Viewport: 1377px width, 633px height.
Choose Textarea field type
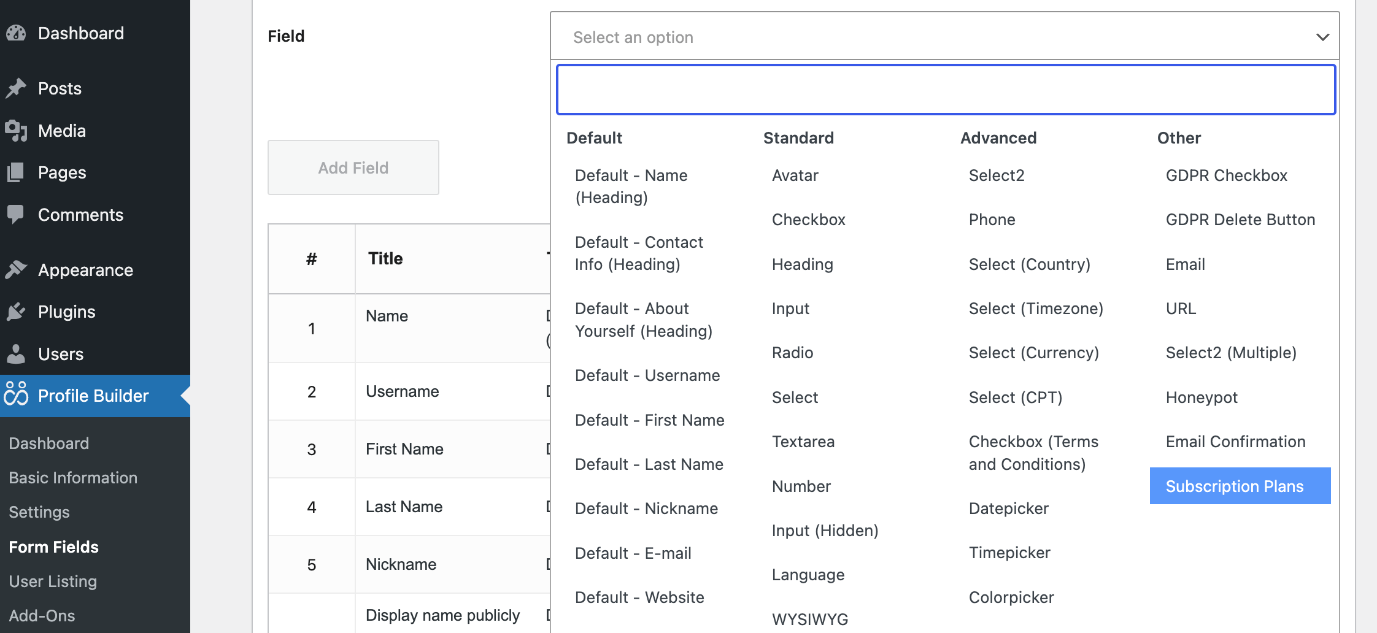pos(803,442)
